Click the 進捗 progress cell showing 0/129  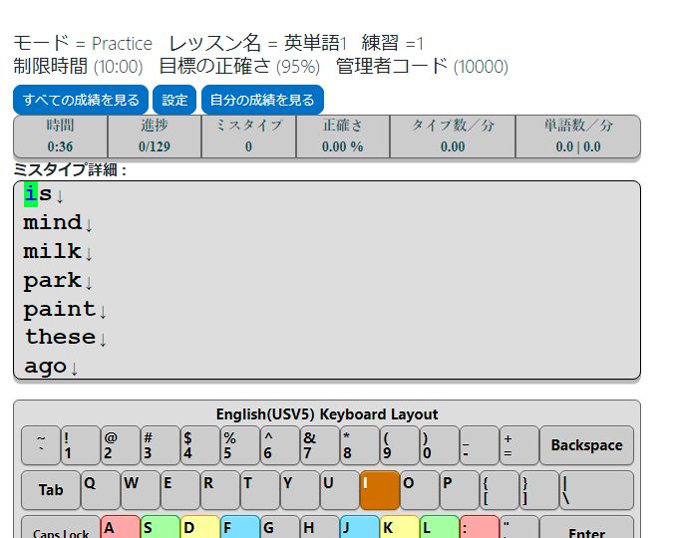click(x=155, y=136)
